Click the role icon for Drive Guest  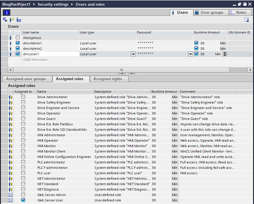(x=11, y=119)
